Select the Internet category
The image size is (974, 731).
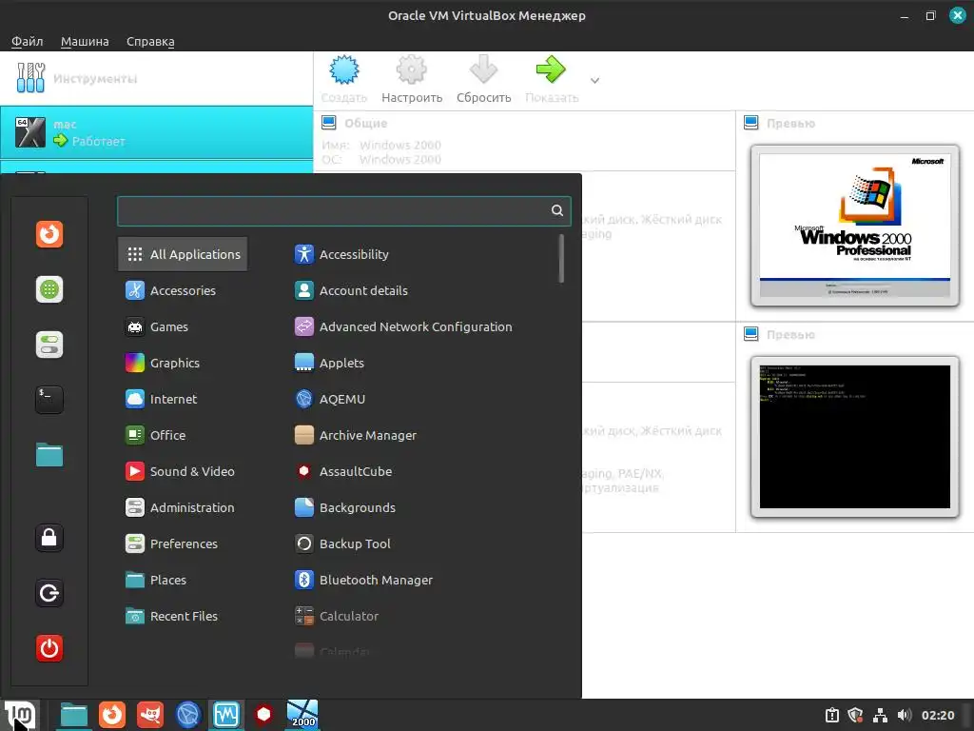pos(183,399)
